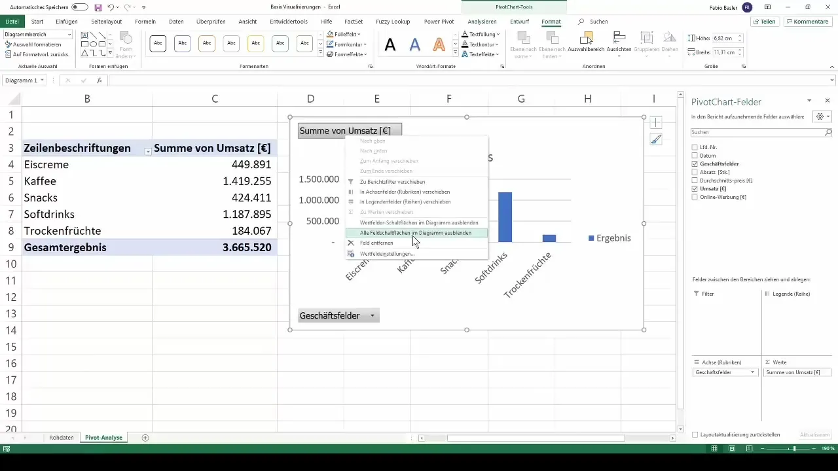838x471 pixels.
Task: Click the Fabio Basler account avatar
Action: [x=747, y=7]
